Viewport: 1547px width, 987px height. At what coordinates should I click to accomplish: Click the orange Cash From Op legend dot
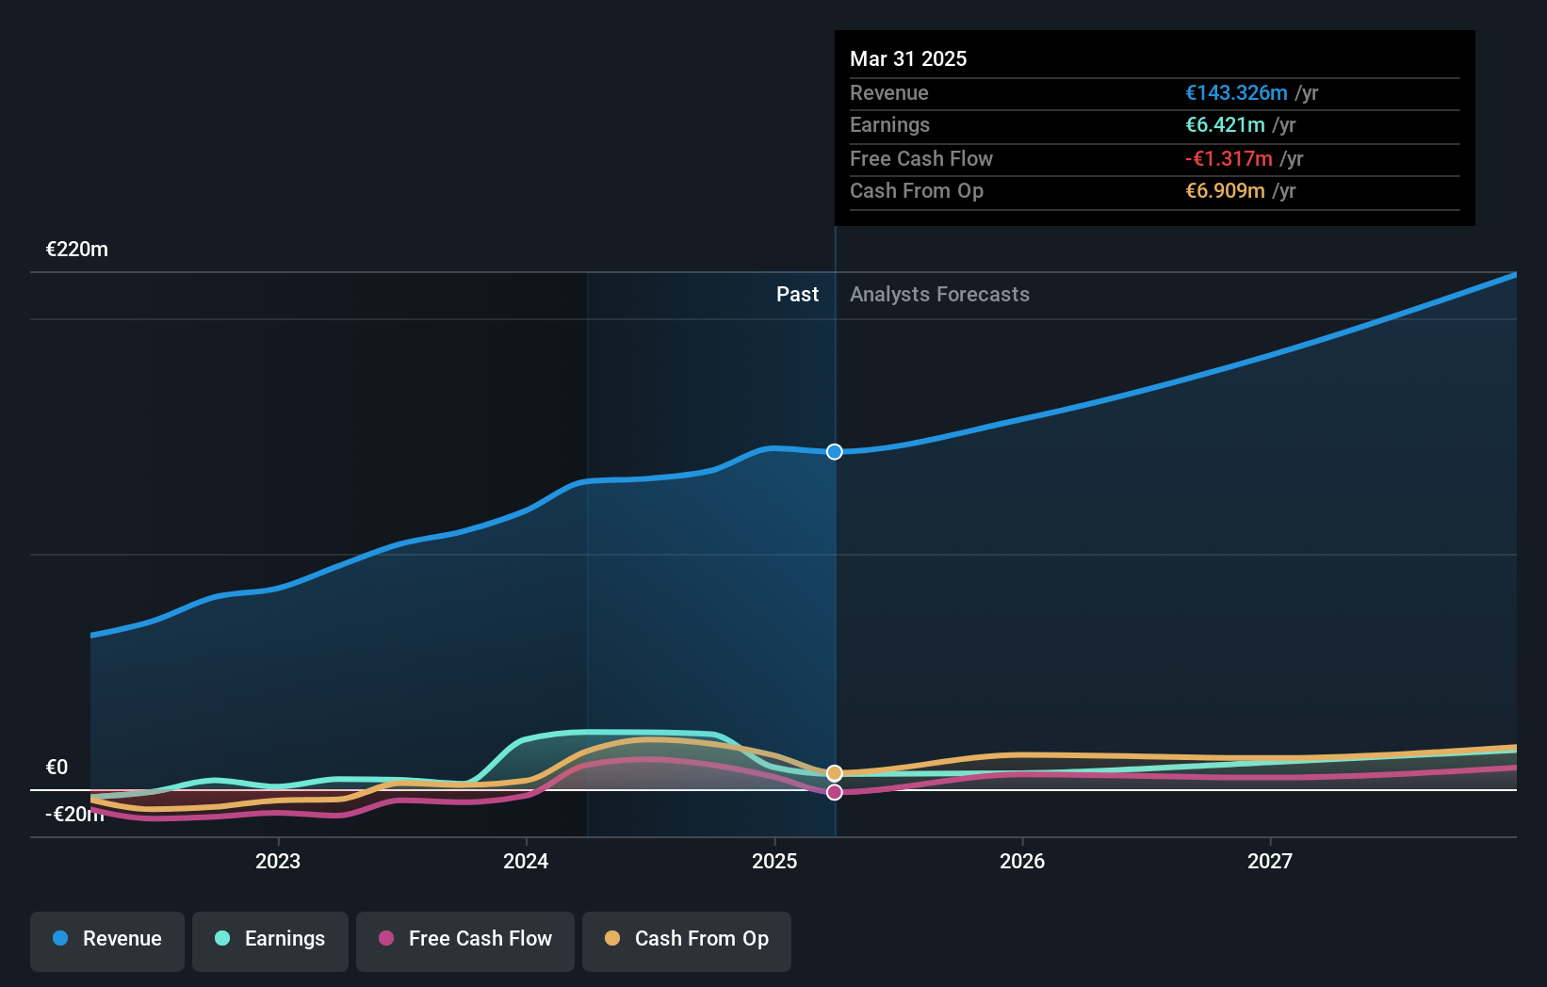(615, 939)
